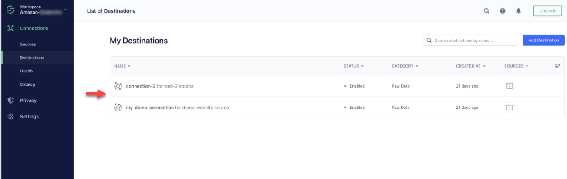Viewport: 567px width, 179px height.
Task: Go to Health in the sidebar
Action: pos(26,71)
